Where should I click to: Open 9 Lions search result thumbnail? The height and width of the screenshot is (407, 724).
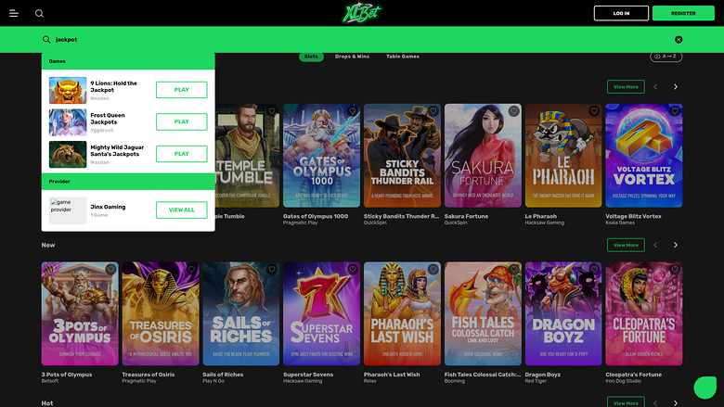tap(68, 90)
